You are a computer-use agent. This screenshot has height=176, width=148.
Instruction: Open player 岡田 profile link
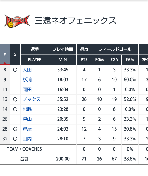[27, 90]
